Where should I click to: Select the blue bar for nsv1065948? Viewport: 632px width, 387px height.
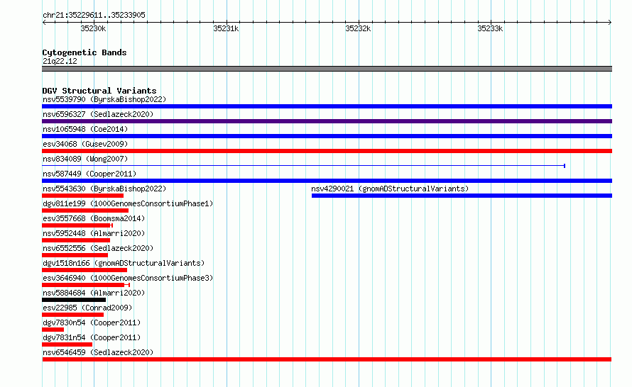pyautogui.click(x=327, y=136)
